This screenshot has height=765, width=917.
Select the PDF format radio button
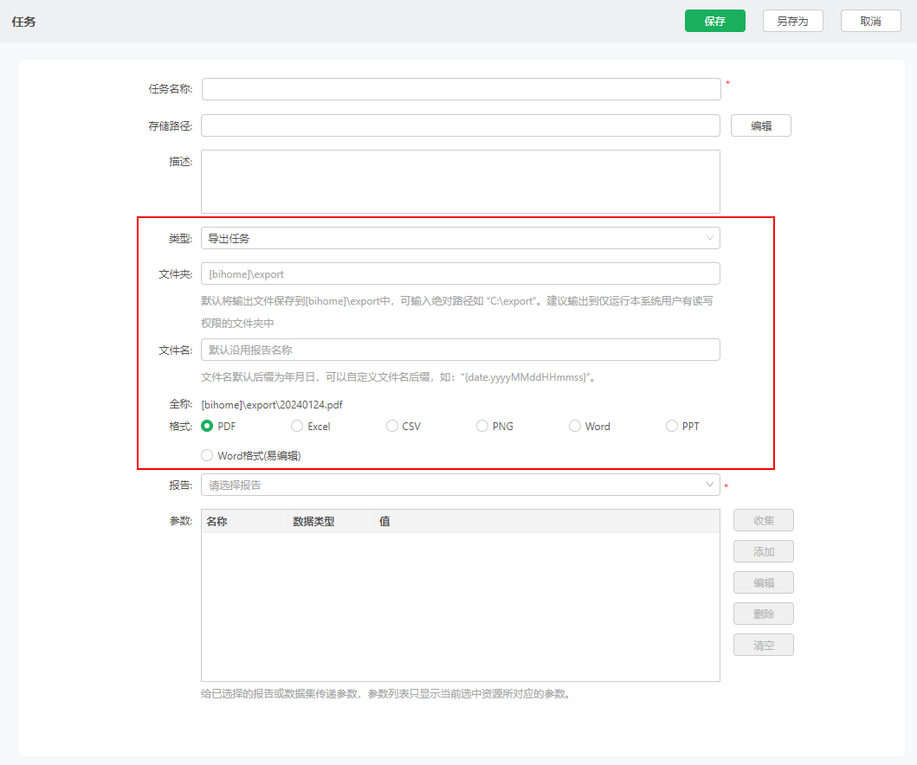tap(208, 426)
